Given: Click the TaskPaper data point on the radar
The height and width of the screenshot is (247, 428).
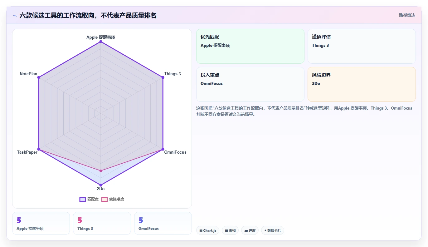Looking at the screenshot, I should pos(39,149).
